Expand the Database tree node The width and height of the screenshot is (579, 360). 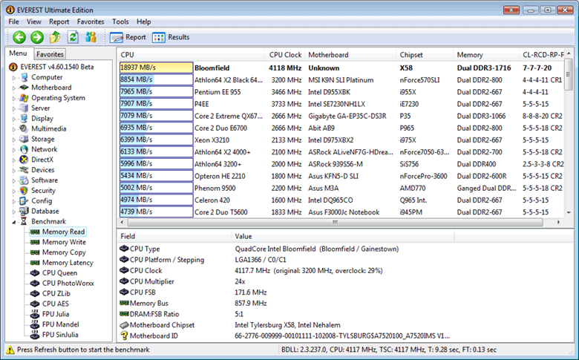tap(14, 212)
